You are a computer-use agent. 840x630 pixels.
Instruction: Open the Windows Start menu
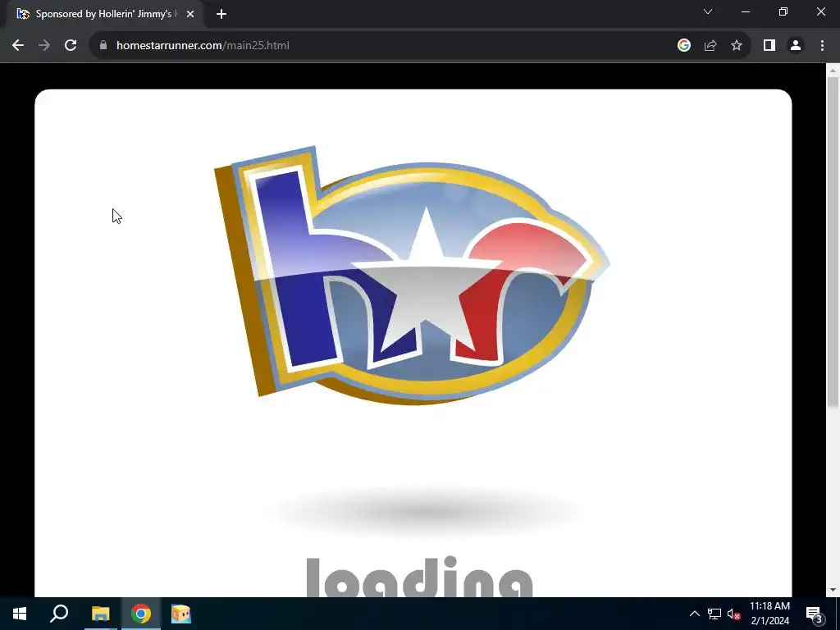(20, 614)
